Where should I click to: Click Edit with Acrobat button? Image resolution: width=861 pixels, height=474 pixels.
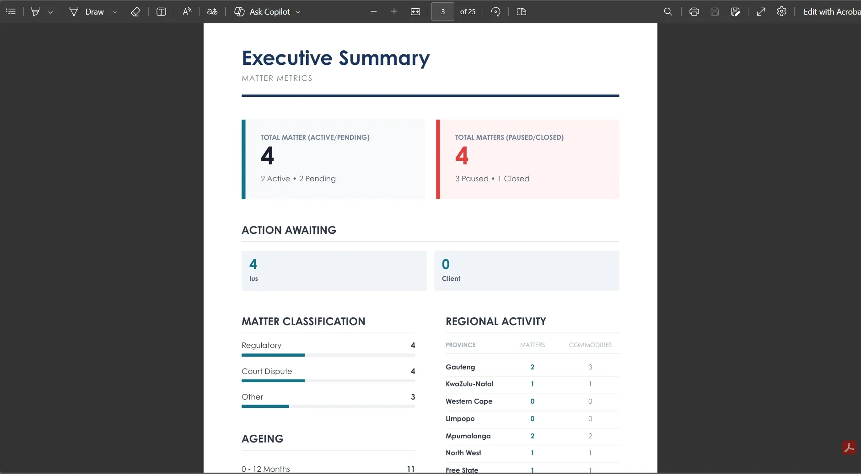[x=832, y=12]
